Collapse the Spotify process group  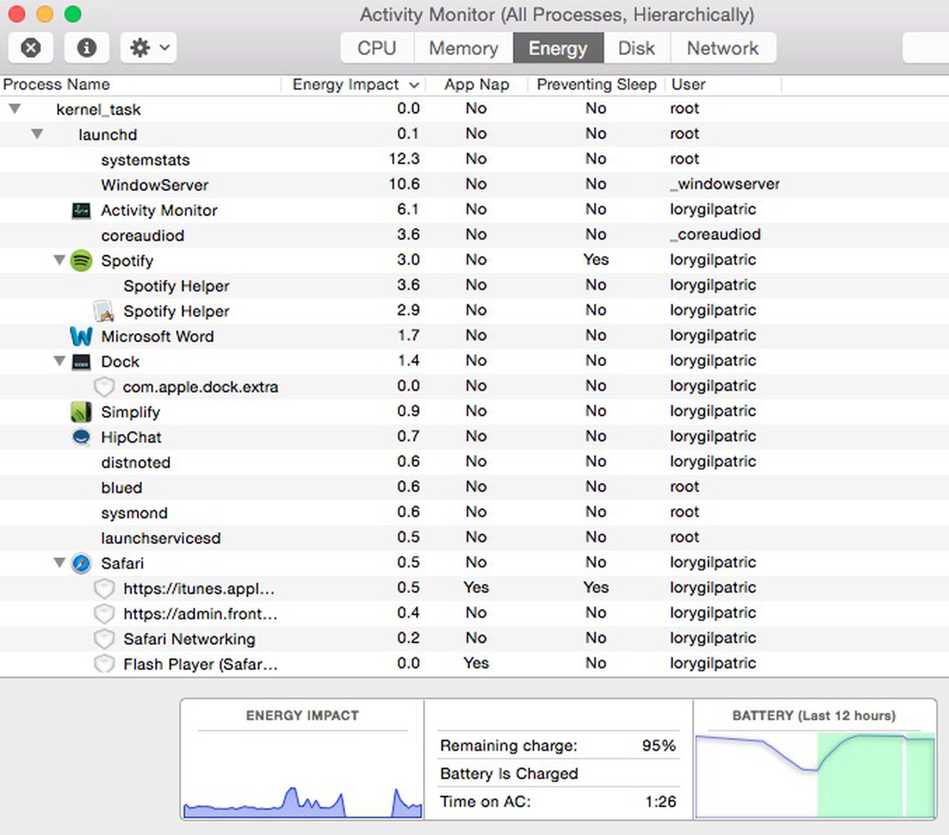point(59,260)
